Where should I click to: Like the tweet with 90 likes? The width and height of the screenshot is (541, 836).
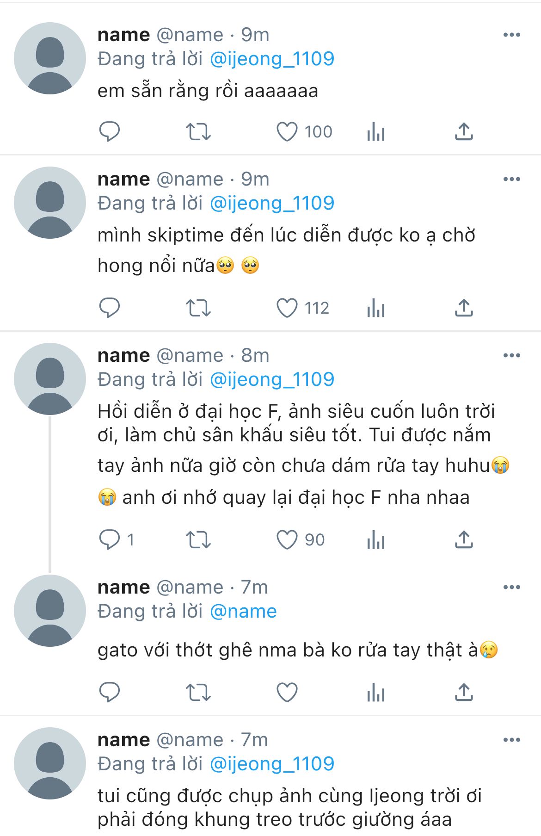click(287, 540)
